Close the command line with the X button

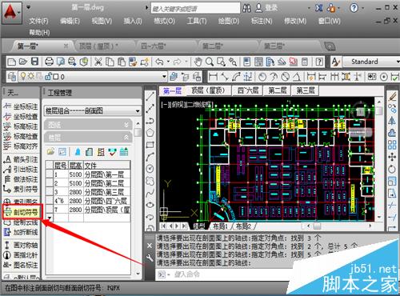(x=150, y=246)
